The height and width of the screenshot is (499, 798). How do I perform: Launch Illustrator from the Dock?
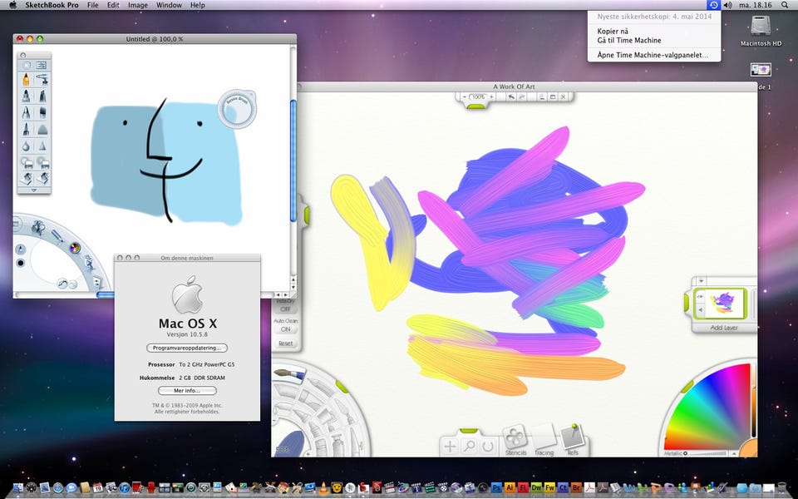pyautogui.click(x=510, y=488)
